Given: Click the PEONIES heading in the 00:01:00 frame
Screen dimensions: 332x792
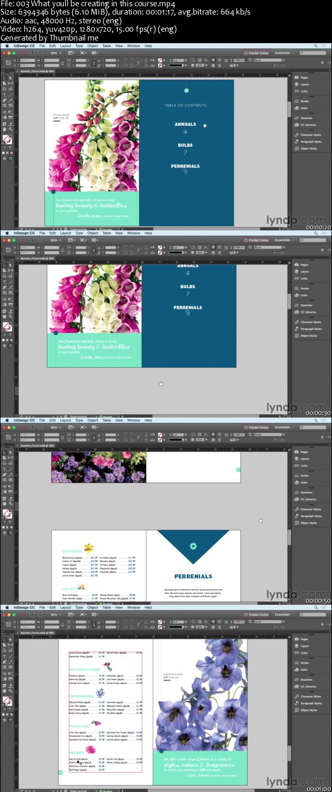Looking at the screenshot, I should coord(76,752).
